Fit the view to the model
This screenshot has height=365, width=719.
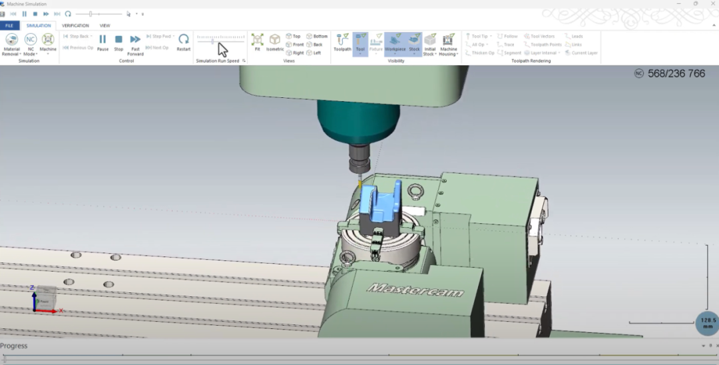click(x=257, y=42)
